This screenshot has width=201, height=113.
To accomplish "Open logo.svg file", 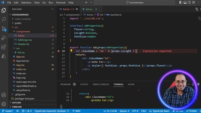I will pos(21,78).
